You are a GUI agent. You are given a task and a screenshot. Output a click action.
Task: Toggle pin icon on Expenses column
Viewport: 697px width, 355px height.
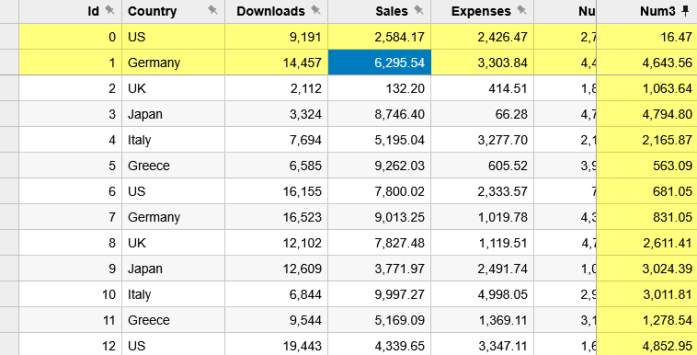coord(522,10)
